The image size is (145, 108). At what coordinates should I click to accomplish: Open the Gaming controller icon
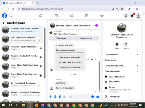coord(102,16)
